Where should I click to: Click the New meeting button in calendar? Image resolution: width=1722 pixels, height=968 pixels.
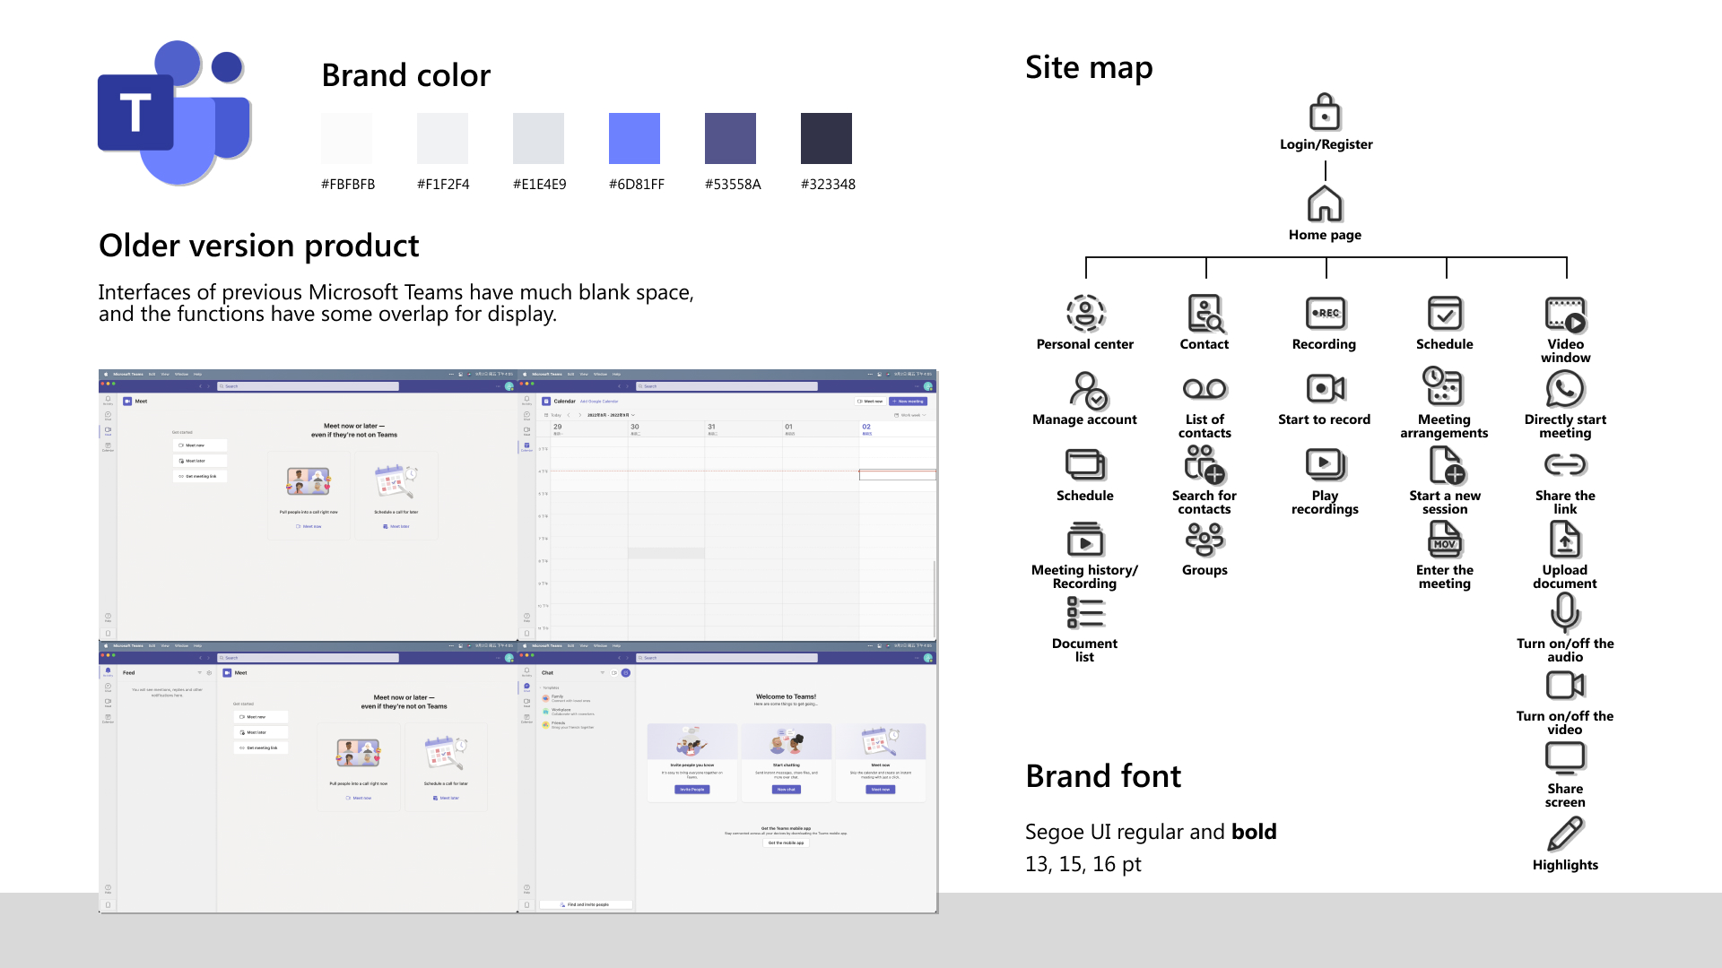pyautogui.click(x=908, y=402)
